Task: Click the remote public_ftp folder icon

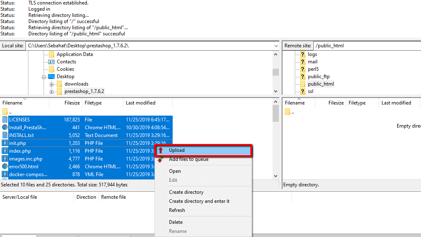Action: click(x=303, y=77)
